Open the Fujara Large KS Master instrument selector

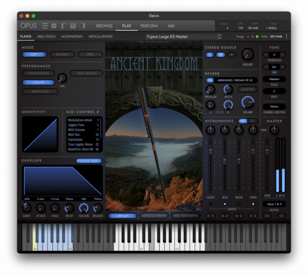(x=184, y=36)
